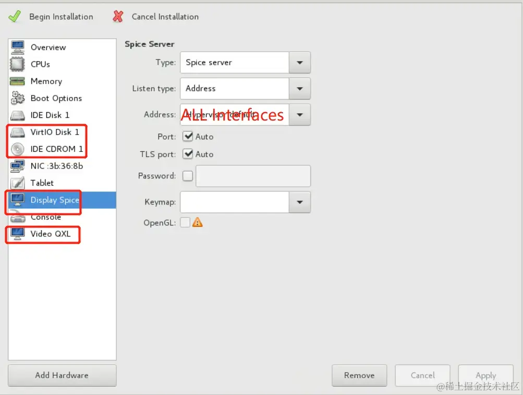
Task: Select the CPUs chip icon
Action: 17,64
